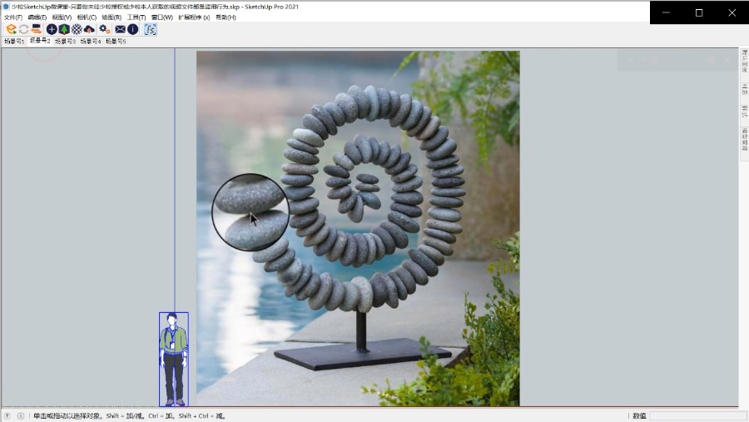Open the 编辑(E) menu
749x422 pixels.
coord(37,17)
